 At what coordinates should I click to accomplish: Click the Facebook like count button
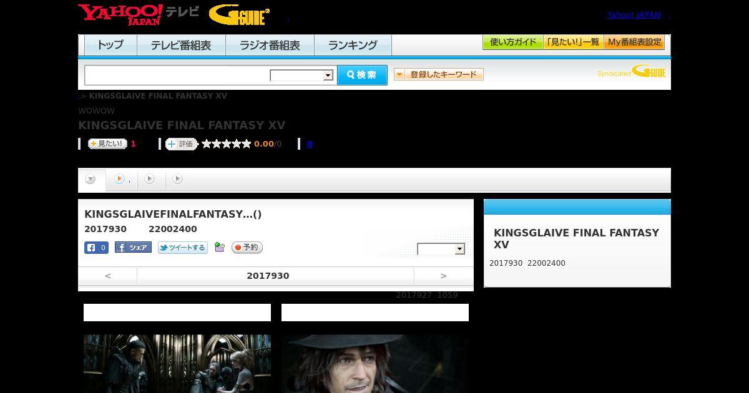pos(96,248)
